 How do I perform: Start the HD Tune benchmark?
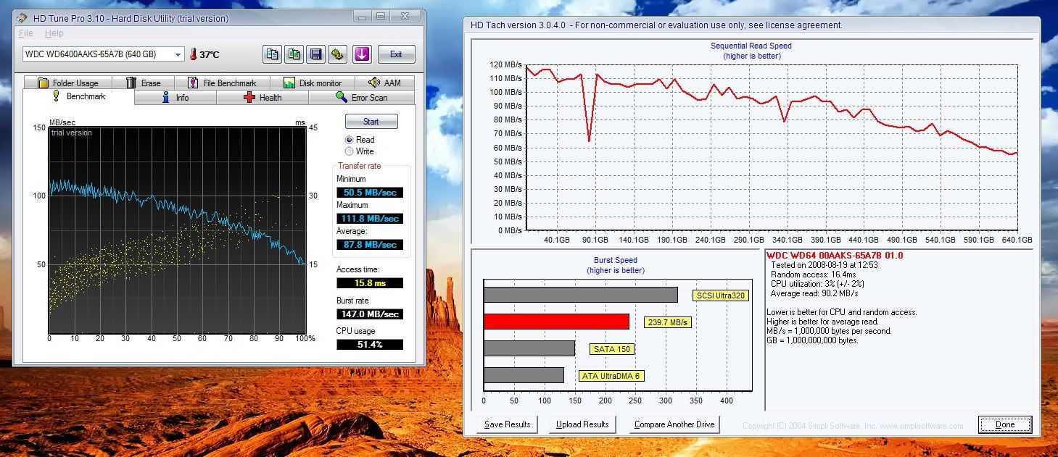[371, 122]
